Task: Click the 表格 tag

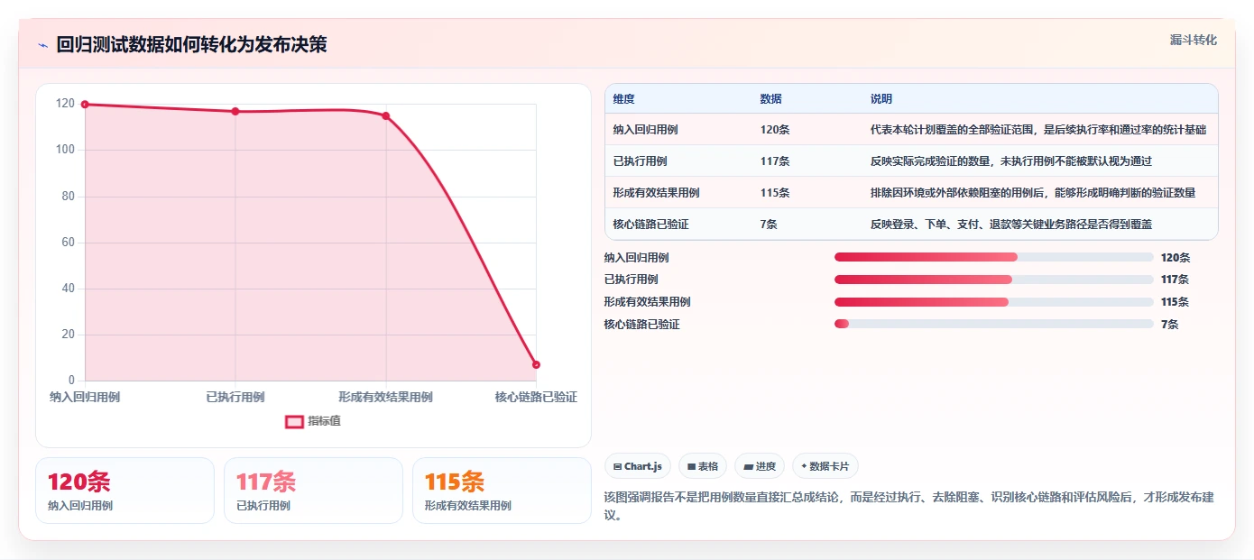Action: tap(703, 466)
